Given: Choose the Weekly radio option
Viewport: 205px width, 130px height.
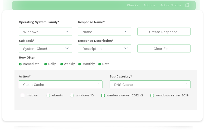Looking at the screenshot, I should coord(62,64).
